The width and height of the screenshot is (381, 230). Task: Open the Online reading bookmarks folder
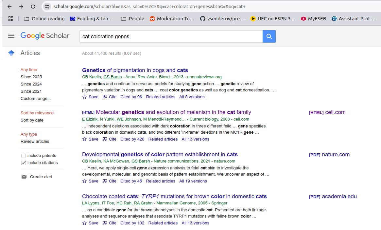[44, 19]
